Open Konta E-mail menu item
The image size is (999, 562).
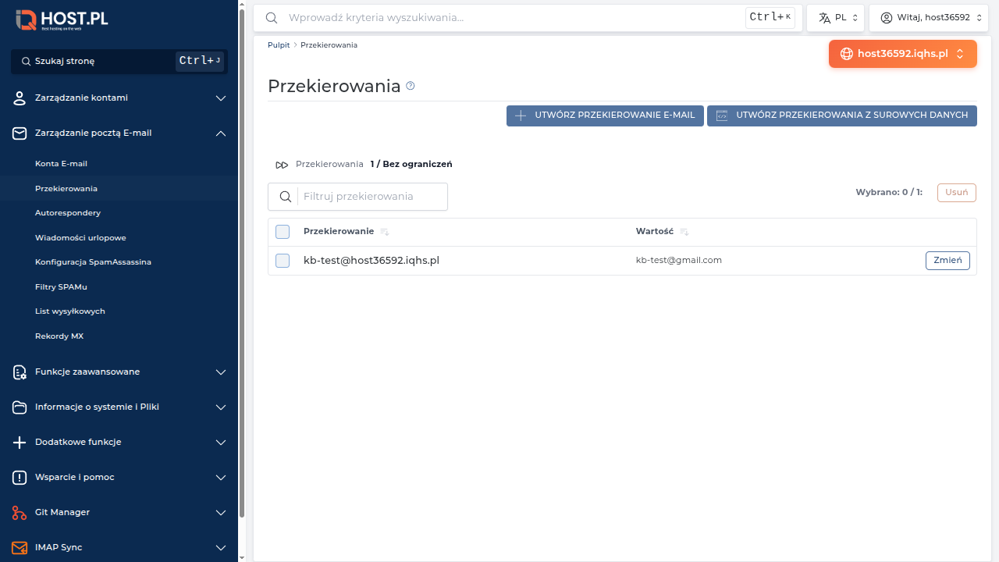click(x=61, y=164)
